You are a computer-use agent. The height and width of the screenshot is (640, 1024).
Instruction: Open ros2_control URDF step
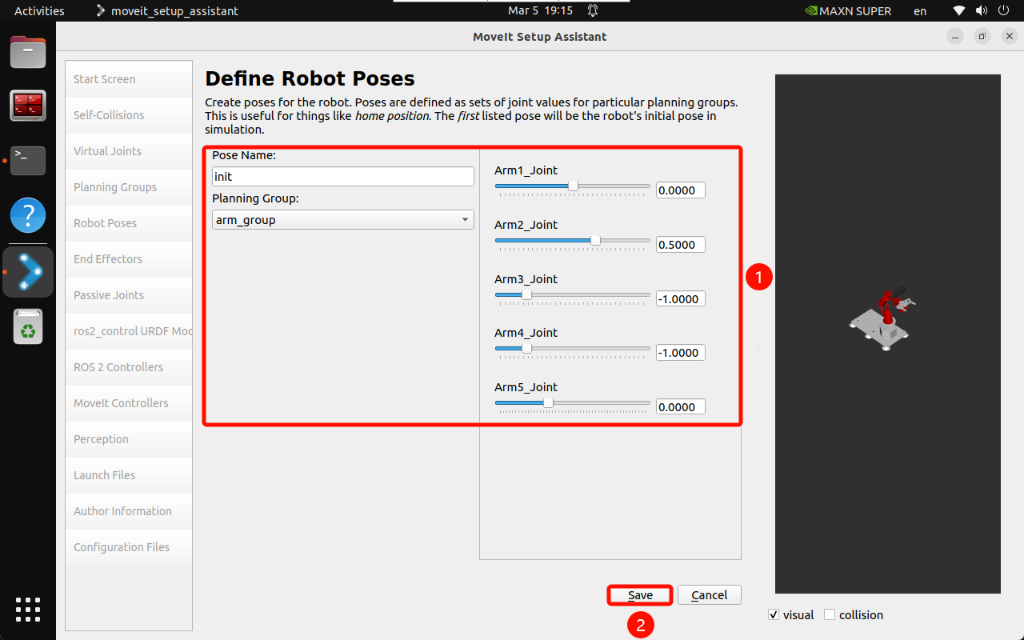[129, 331]
